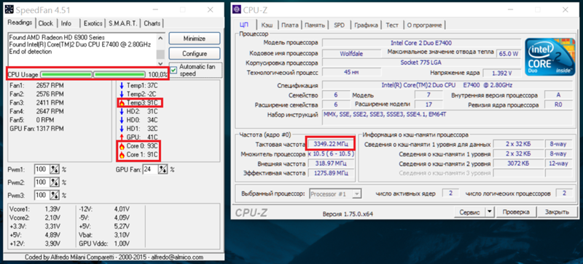
Task: Click the 12-way cache associativity field
Action: click(558, 164)
